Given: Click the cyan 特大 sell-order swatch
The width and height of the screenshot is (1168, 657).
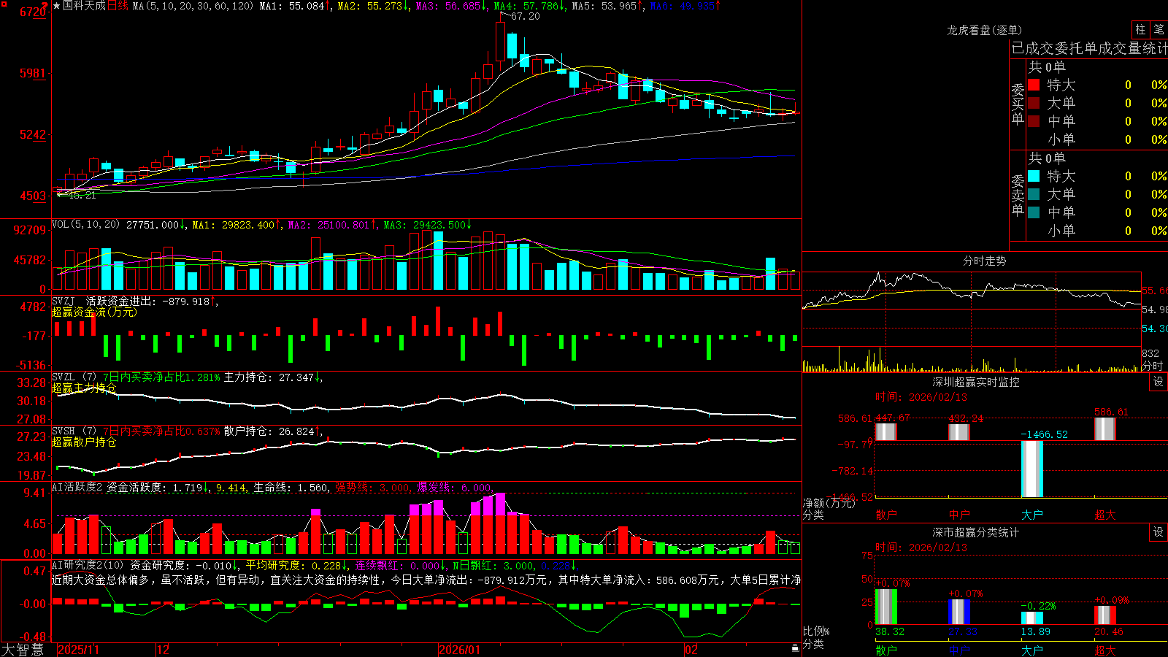Looking at the screenshot, I should point(1034,176).
